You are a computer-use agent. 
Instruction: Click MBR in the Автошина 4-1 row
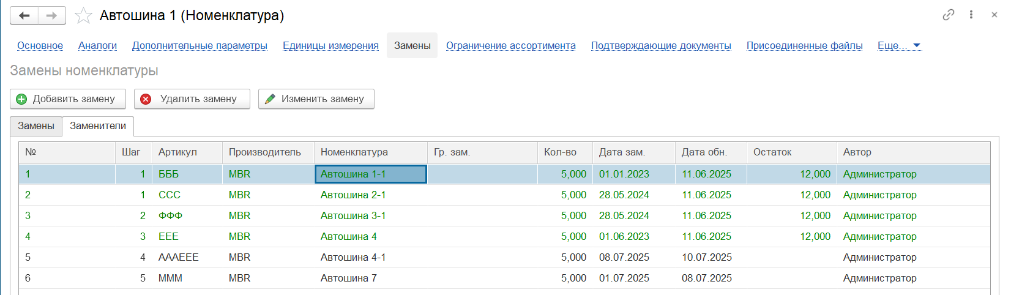pos(268,257)
